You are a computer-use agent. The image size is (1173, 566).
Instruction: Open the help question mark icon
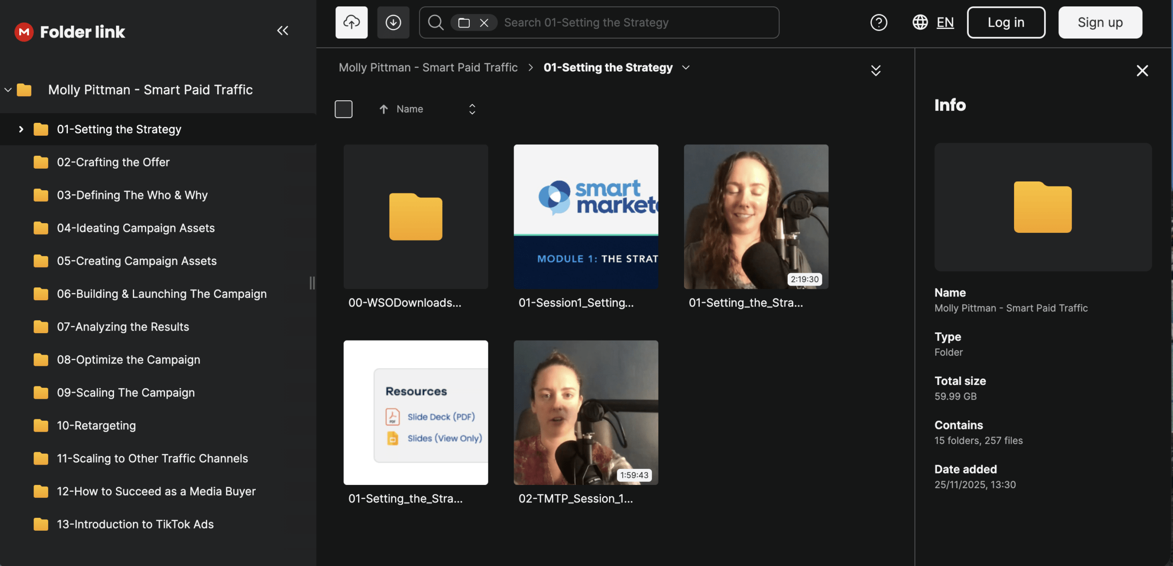coord(878,22)
